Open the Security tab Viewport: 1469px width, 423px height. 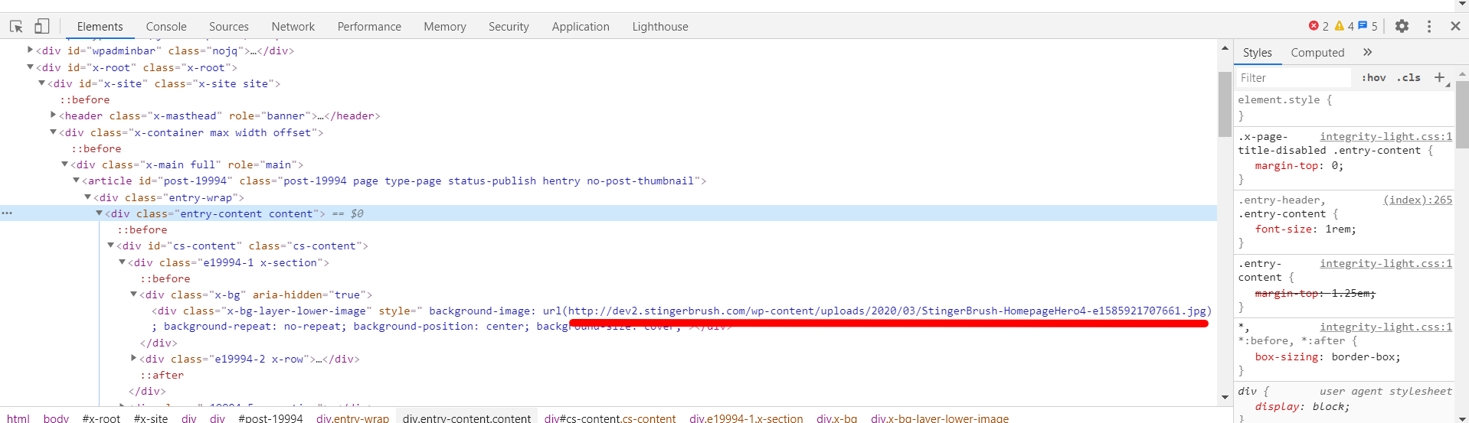[x=509, y=26]
